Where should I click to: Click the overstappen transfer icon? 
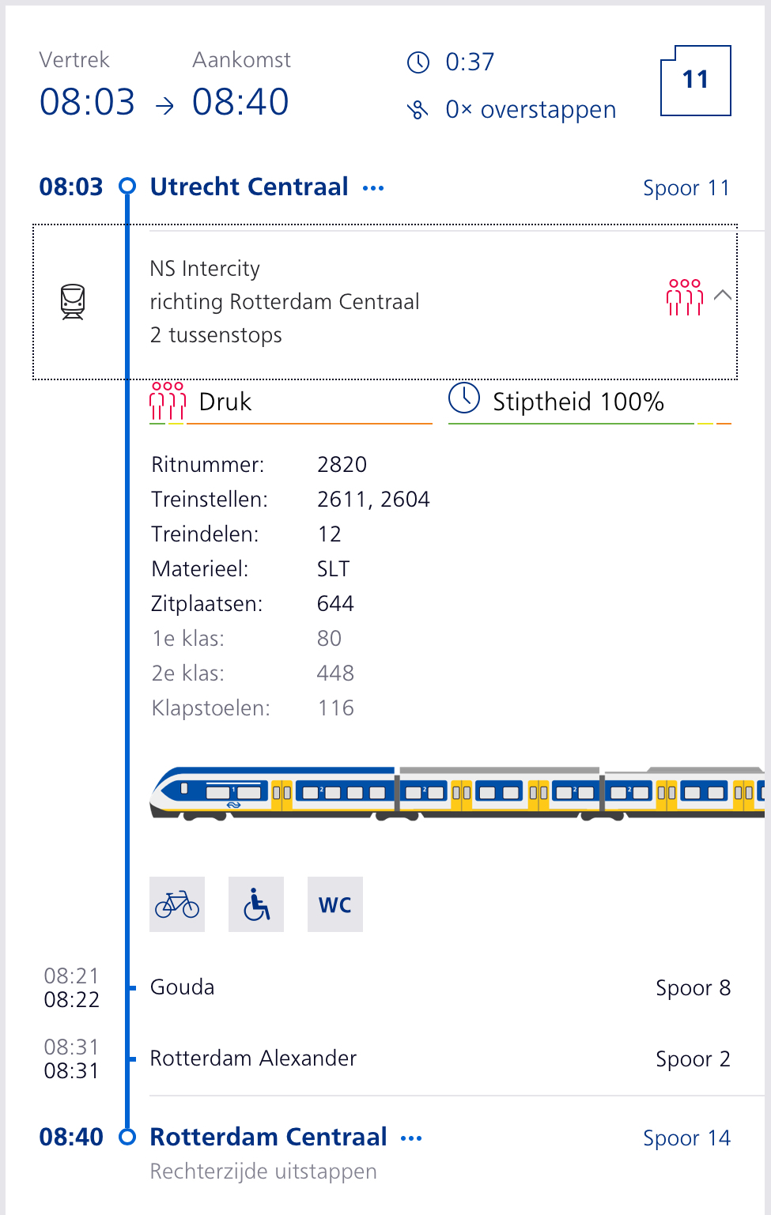point(418,110)
